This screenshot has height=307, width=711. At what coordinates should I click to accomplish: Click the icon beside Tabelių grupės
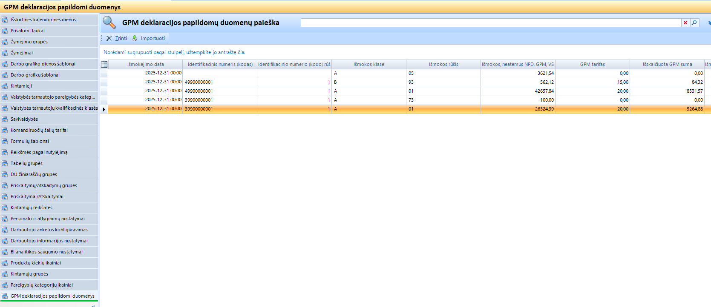5,163
